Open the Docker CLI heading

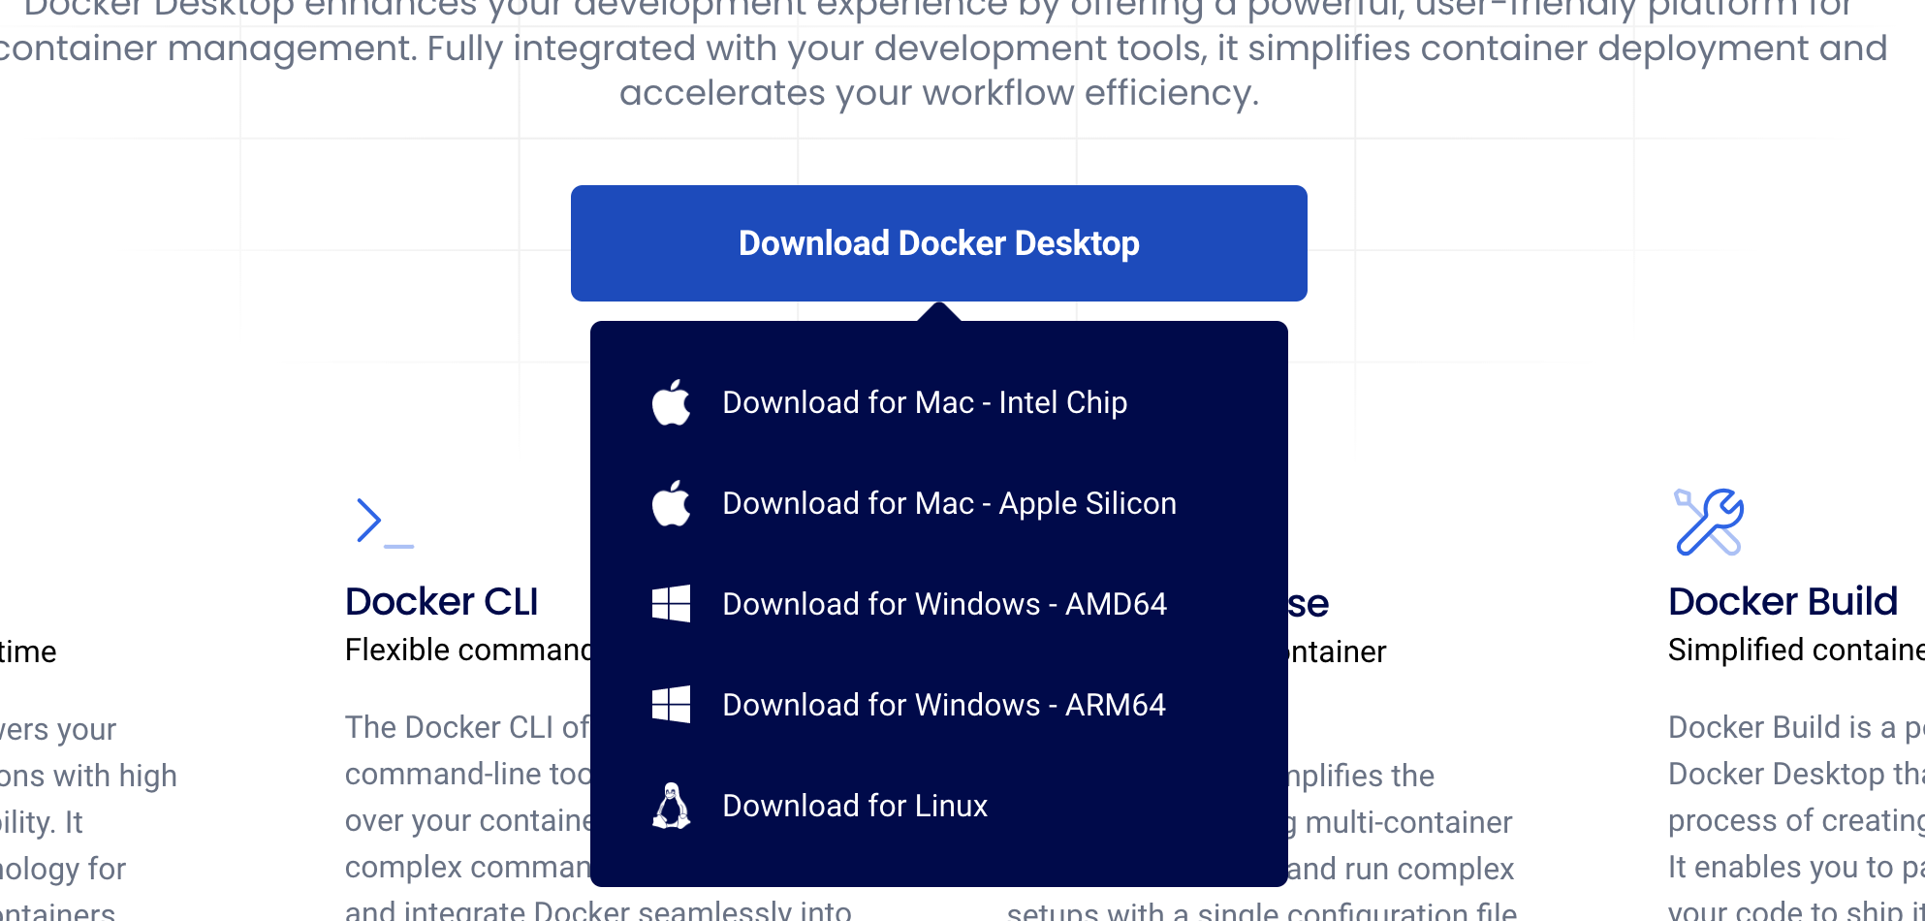[442, 602]
